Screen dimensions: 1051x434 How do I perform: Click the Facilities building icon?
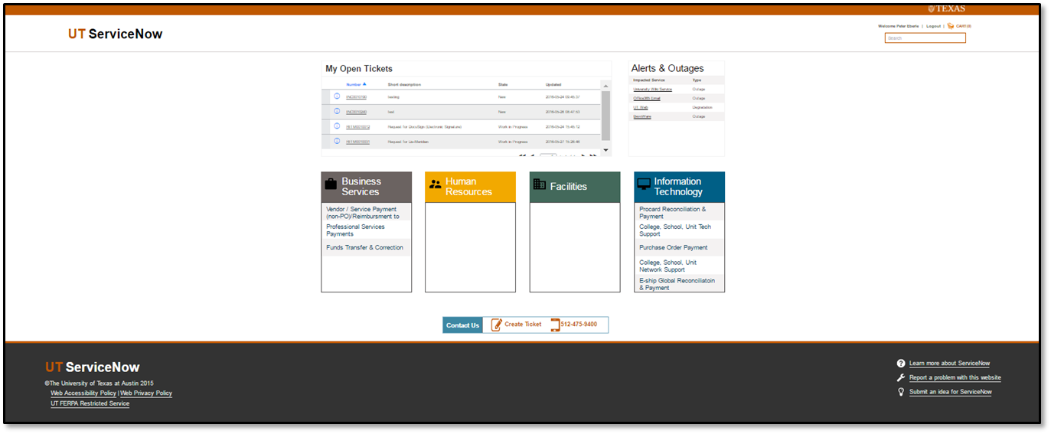pos(539,184)
